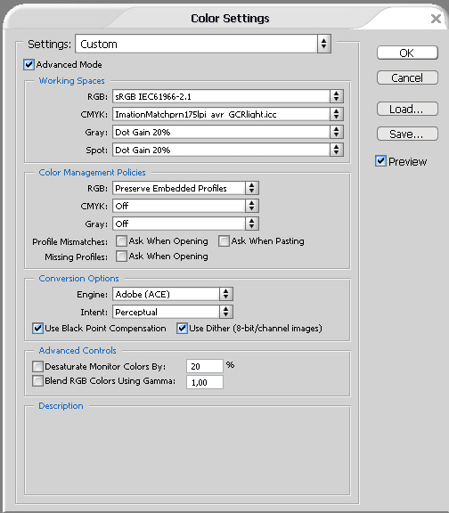Open the RGB working space dropdown
Viewport: 449px width, 513px height.
click(x=228, y=96)
